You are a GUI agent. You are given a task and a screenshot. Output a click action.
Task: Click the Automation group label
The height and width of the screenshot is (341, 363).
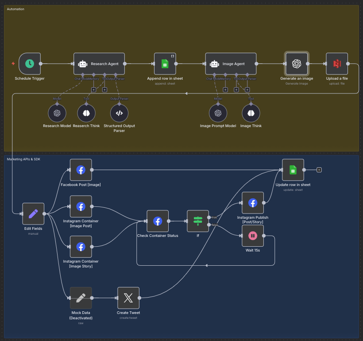pyautogui.click(x=15, y=9)
